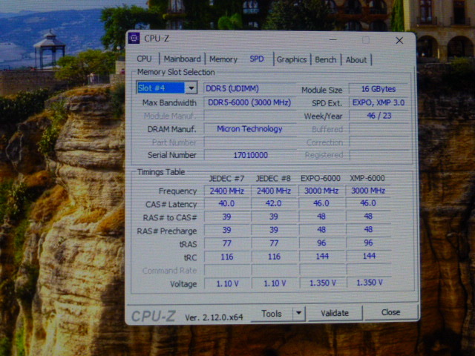Click EXPO-6000 frequency 3000 MHz

pyautogui.click(x=321, y=191)
